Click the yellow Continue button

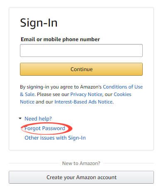(x=81, y=69)
